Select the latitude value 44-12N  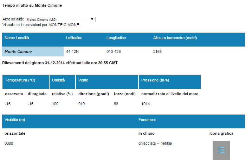(x=72, y=51)
